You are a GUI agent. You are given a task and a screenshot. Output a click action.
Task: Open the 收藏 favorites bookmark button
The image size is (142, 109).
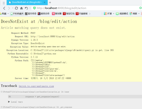pyautogui.click(x=3, y=14)
